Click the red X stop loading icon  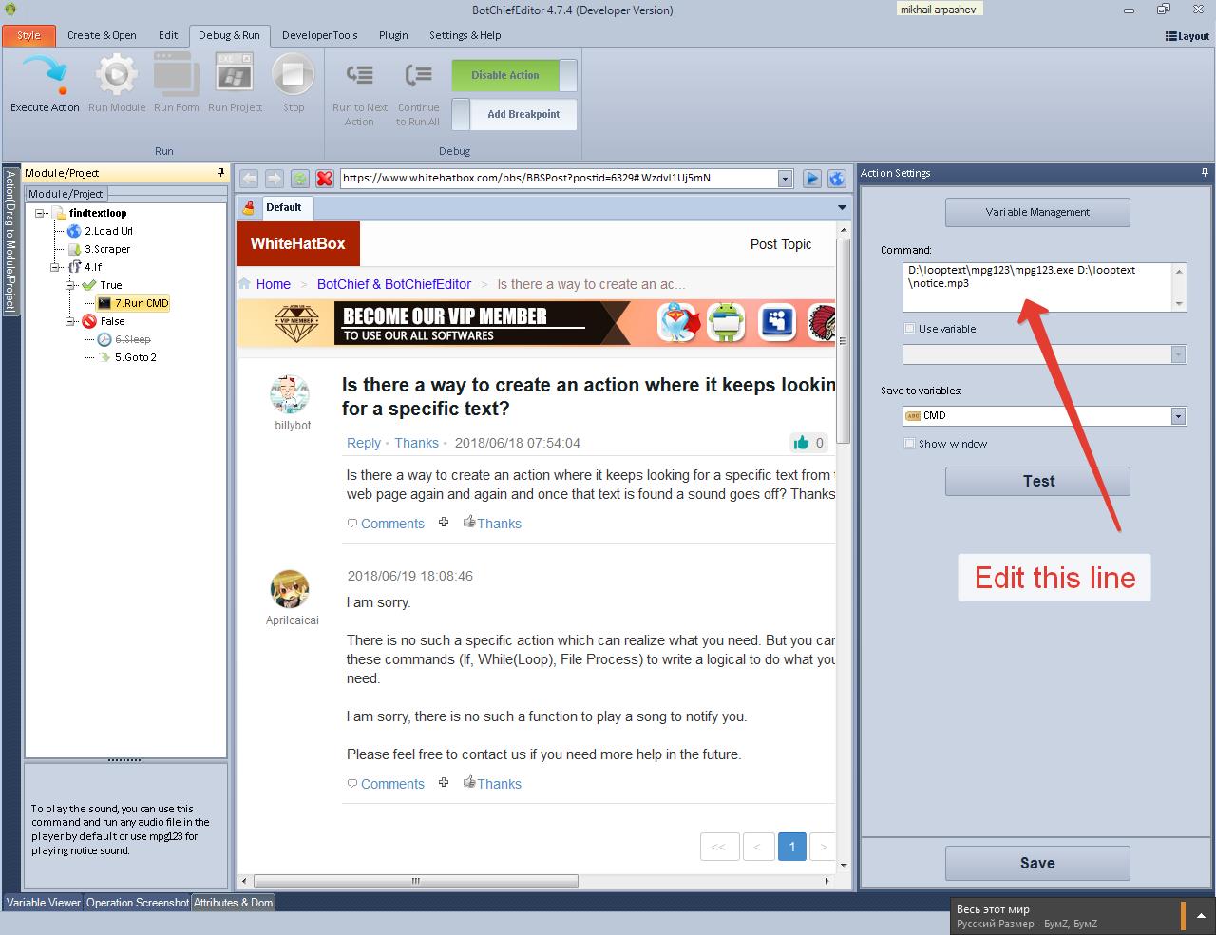[x=325, y=179]
